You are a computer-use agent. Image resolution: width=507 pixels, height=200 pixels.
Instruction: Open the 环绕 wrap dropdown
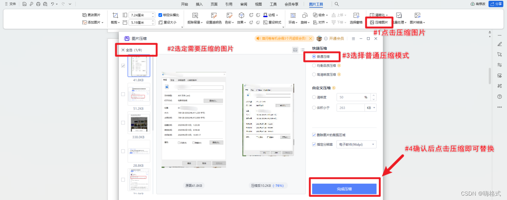[x=293, y=22]
